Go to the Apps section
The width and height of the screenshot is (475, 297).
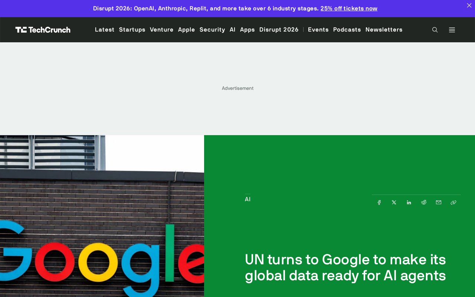click(x=248, y=30)
